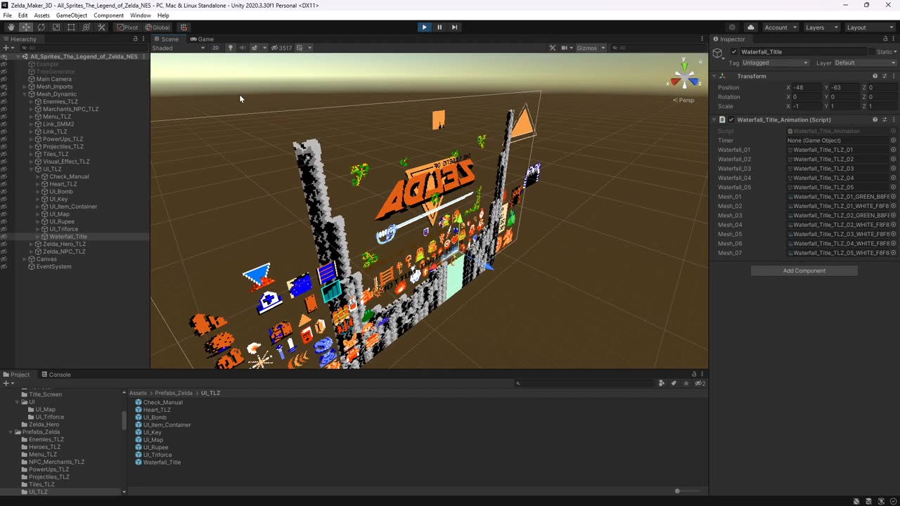Image resolution: width=900 pixels, height=506 pixels.
Task: Toggle hidden objects visibility showing 3517
Action: point(281,48)
